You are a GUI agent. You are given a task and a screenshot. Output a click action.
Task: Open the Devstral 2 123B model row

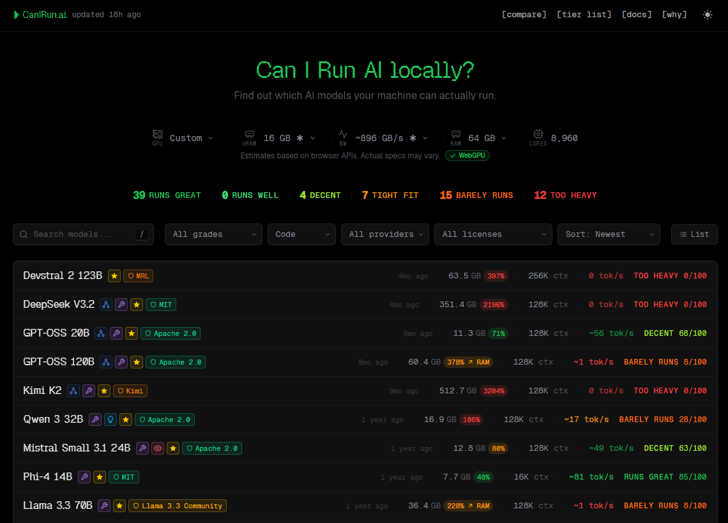pos(365,276)
